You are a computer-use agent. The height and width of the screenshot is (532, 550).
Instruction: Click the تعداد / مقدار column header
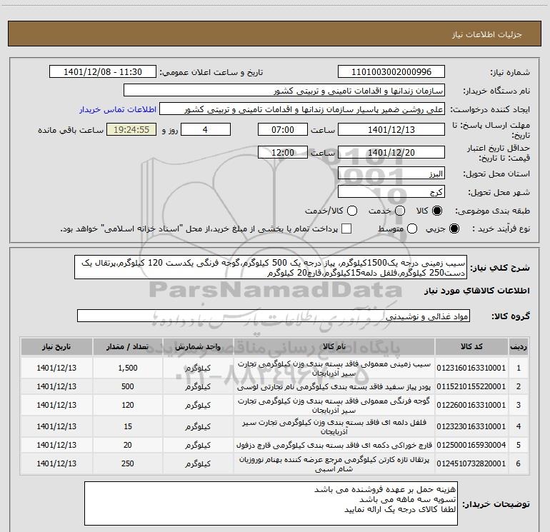pyautogui.click(x=128, y=346)
